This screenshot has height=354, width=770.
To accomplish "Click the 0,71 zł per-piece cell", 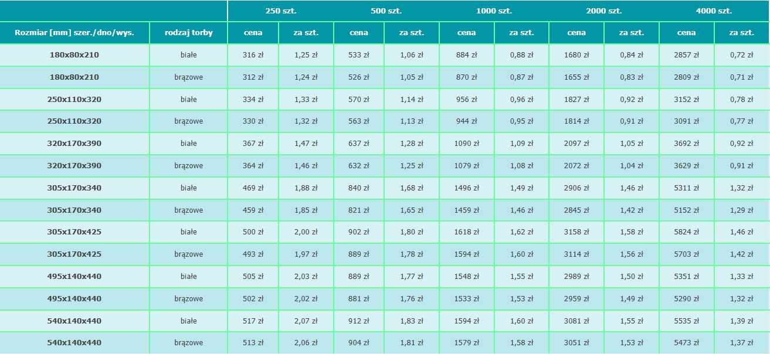I will (741, 77).
